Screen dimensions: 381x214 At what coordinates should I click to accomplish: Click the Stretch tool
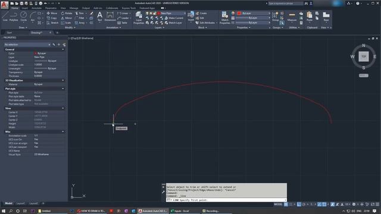(52, 23)
